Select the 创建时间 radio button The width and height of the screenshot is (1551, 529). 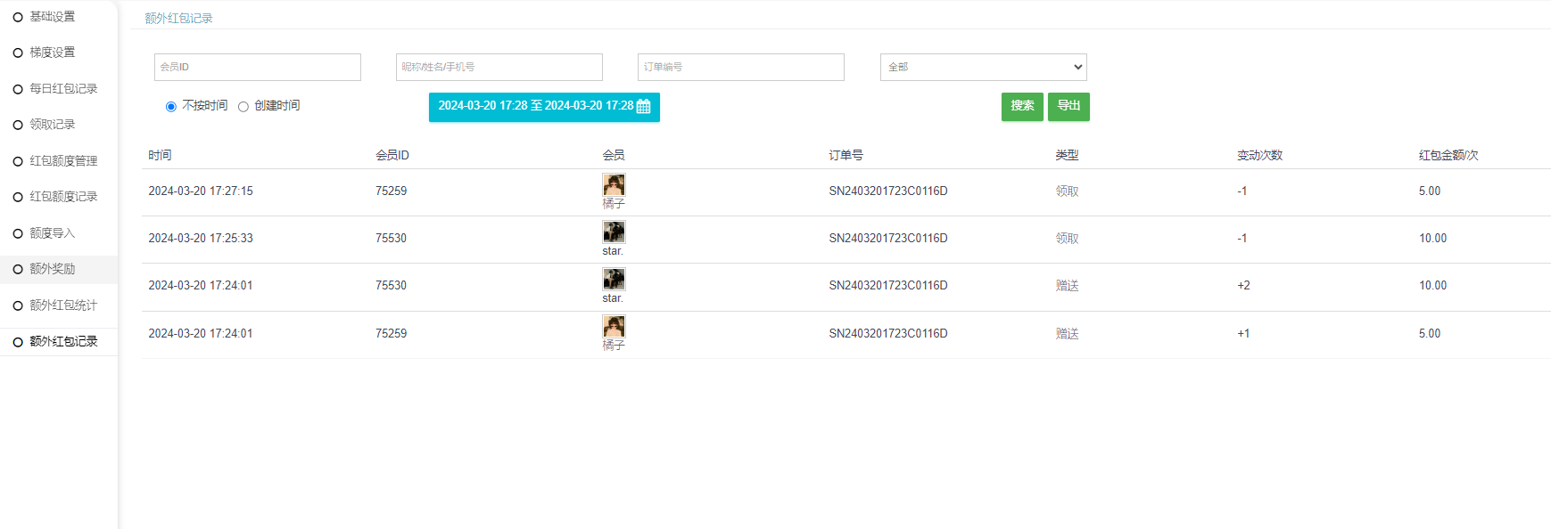coord(243,107)
